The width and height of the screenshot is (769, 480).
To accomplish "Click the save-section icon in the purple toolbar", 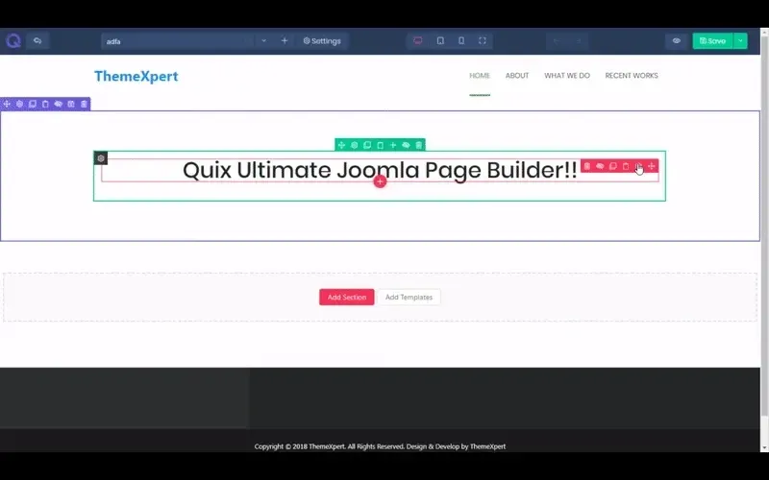I will [71, 104].
